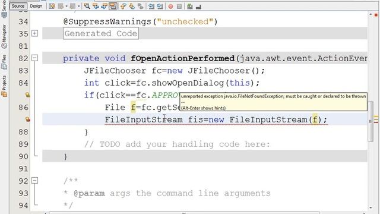Collapse fOpenActionPerformed method at line 82
This screenshot has width=380, height=214.
[x=35, y=58]
